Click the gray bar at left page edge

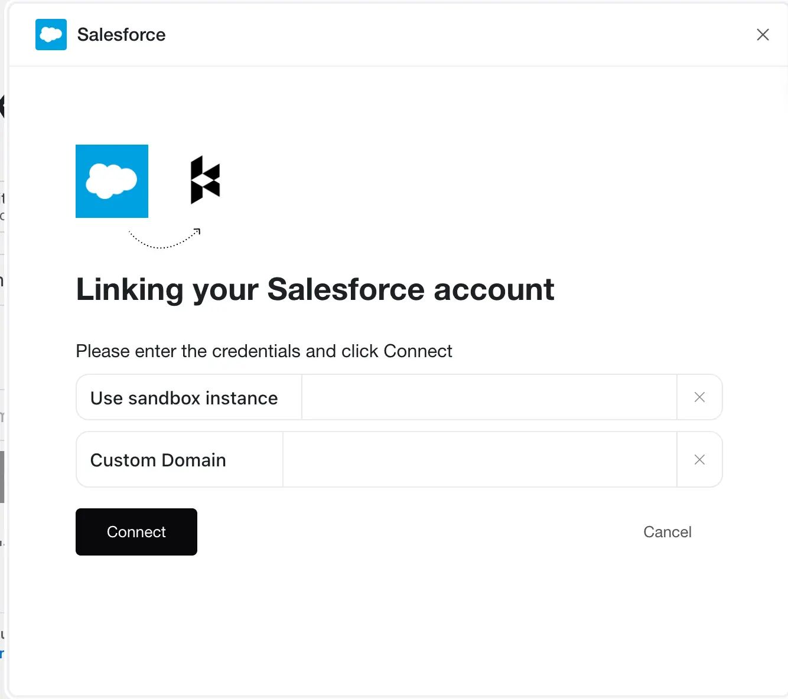point(2,477)
